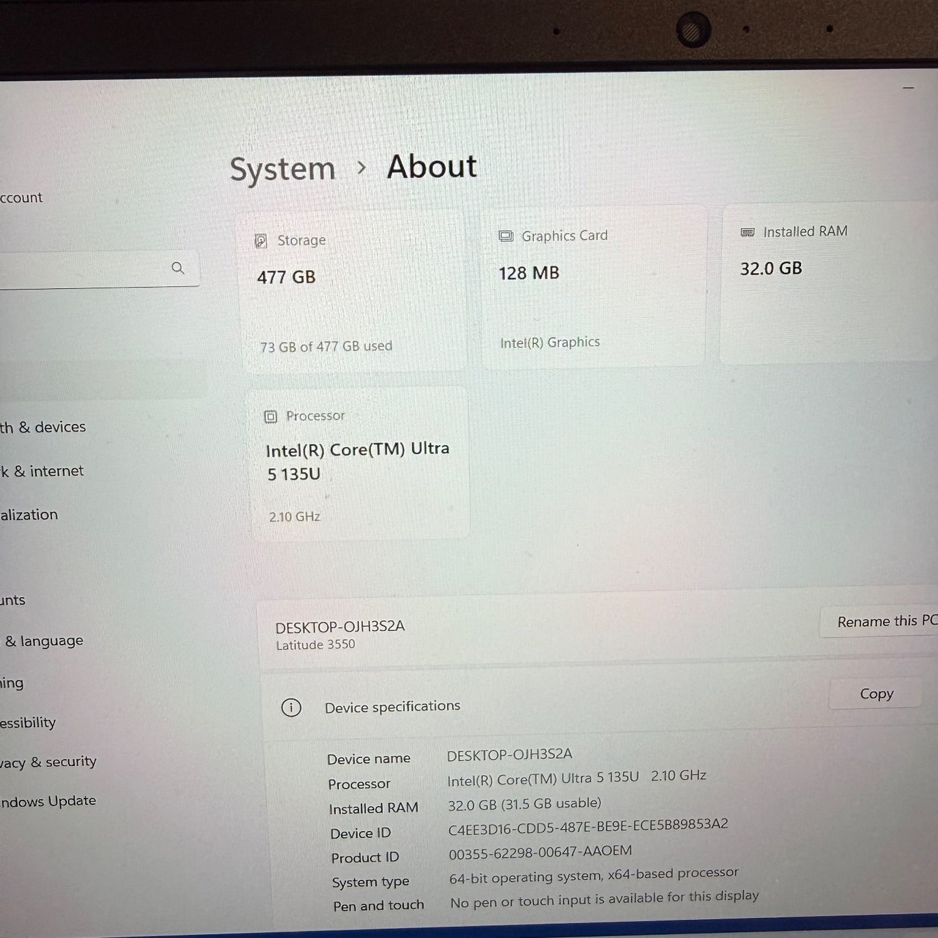Click the info icon beside Device specifications
Image resolution: width=938 pixels, height=938 pixels.
coord(291,708)
